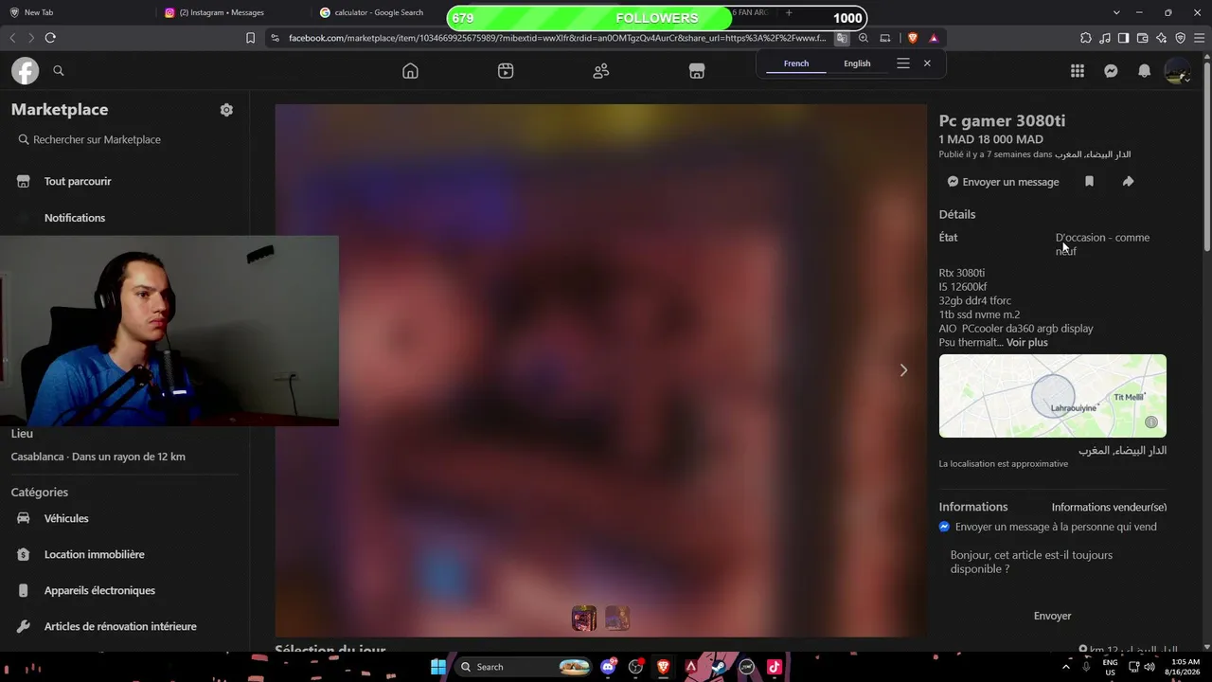Click Brave Rewards triangle icon

934,38
